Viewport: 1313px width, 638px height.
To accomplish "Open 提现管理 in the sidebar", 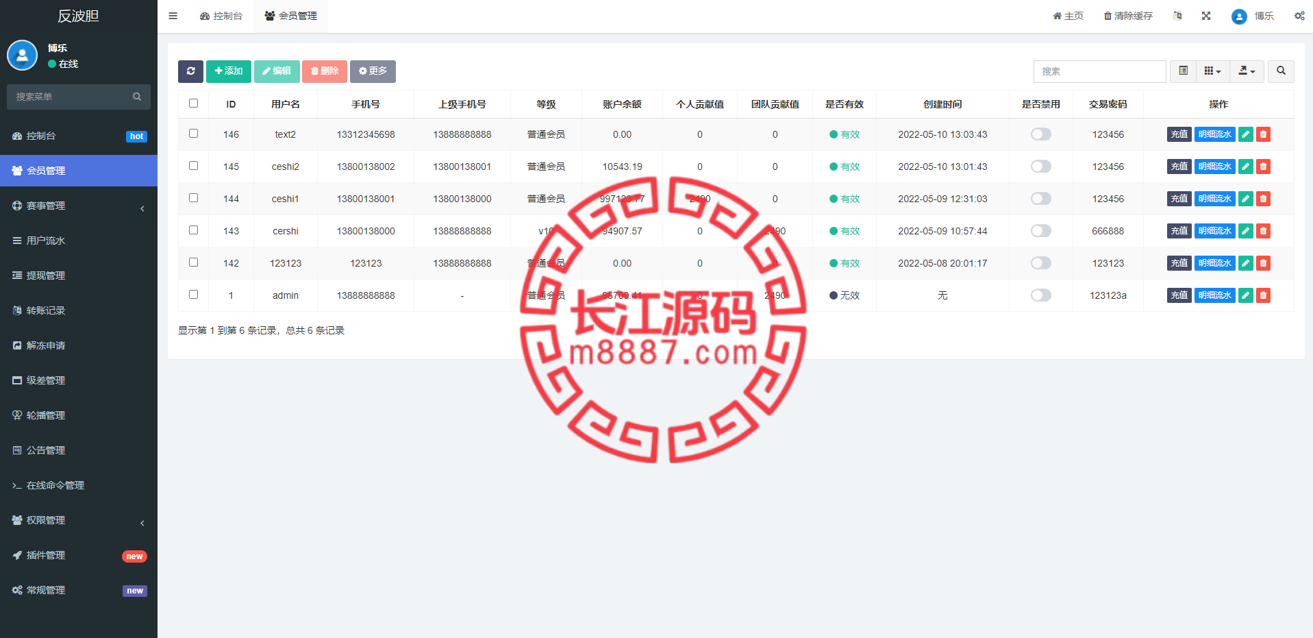I will [79, 275].
